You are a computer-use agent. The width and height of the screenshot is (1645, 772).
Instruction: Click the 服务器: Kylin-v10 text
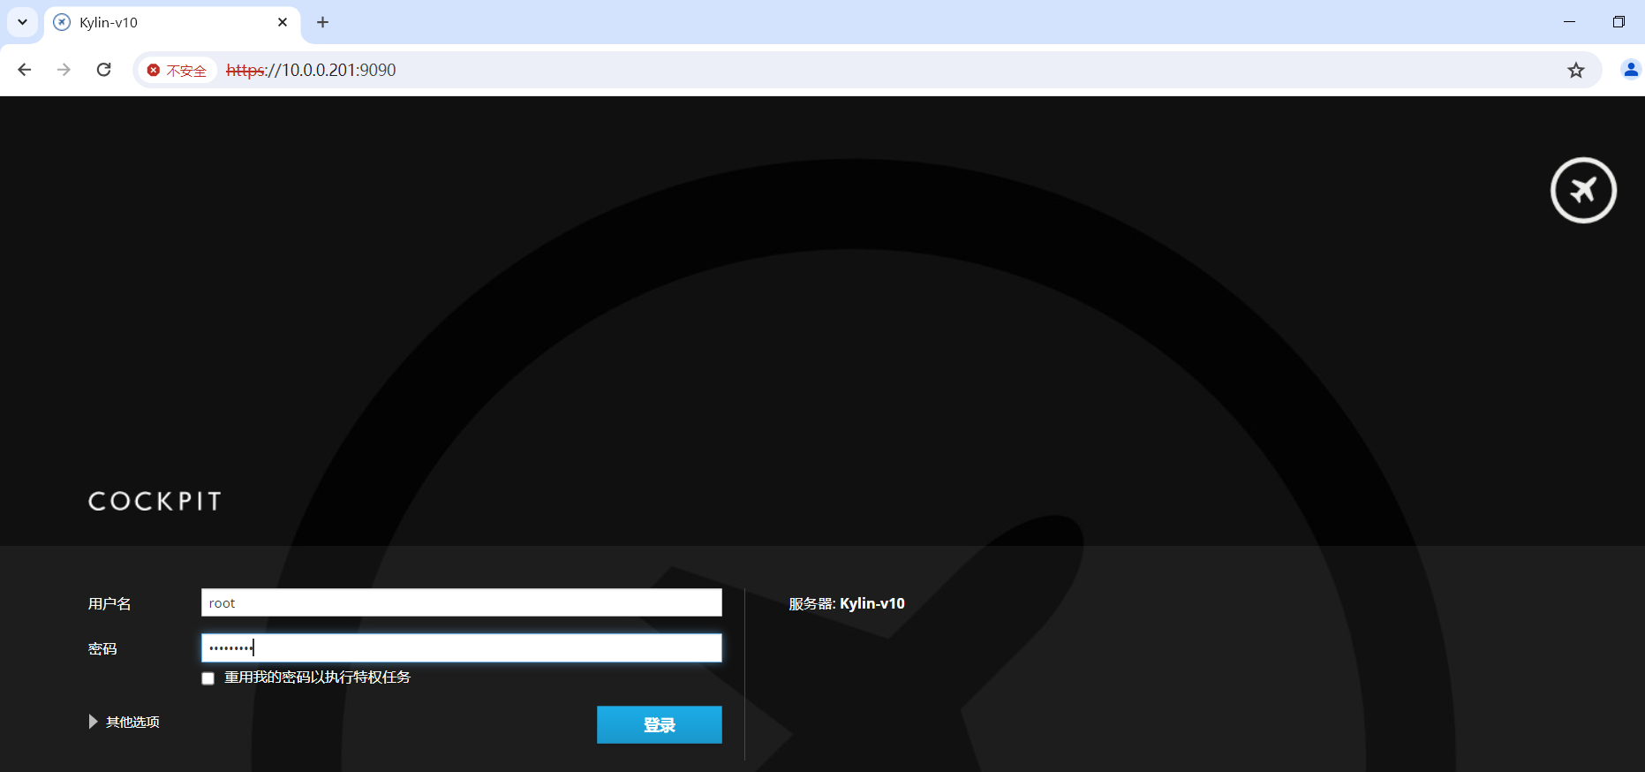point(847,603)
